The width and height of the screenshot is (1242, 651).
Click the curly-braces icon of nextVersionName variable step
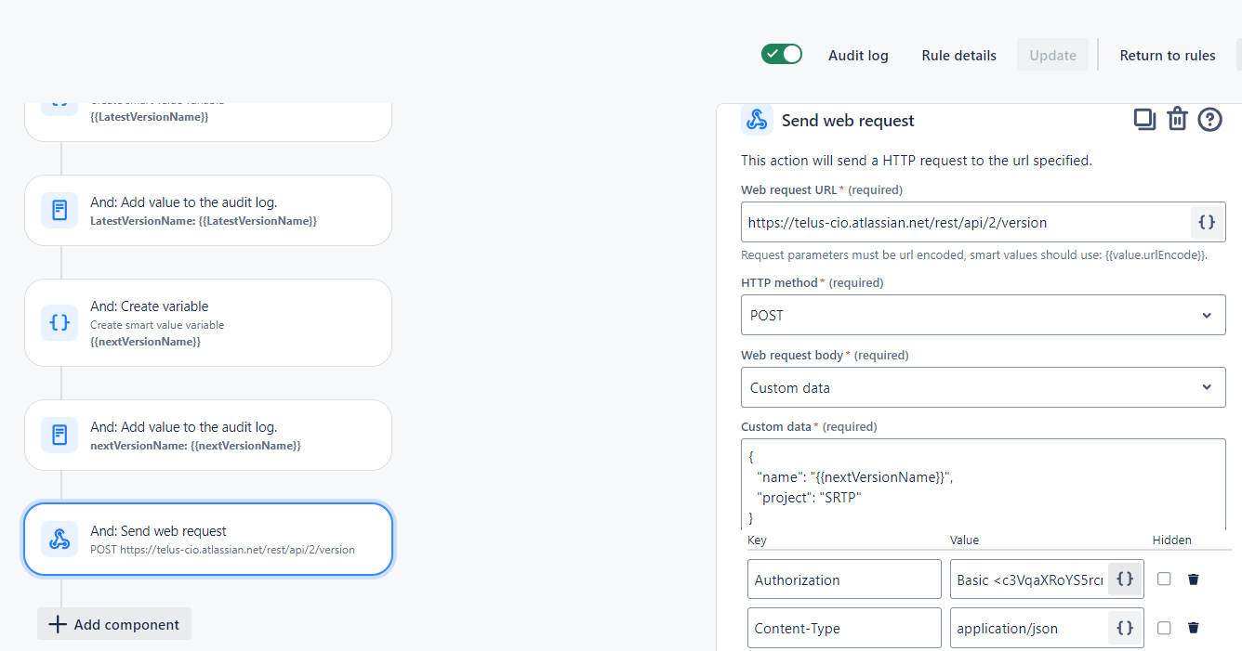[x=59, y=323]
